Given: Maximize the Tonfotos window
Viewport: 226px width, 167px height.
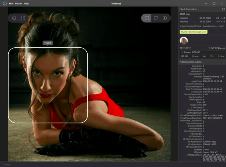Looking at the screenshot, I should pyautogui.click(x=214, y=3).
